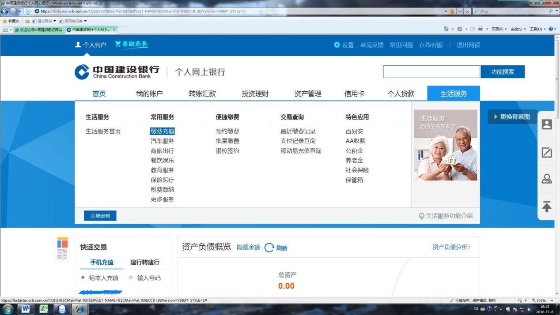
Task: Click the IE forward navigation button
Action: tap(13, 11)
